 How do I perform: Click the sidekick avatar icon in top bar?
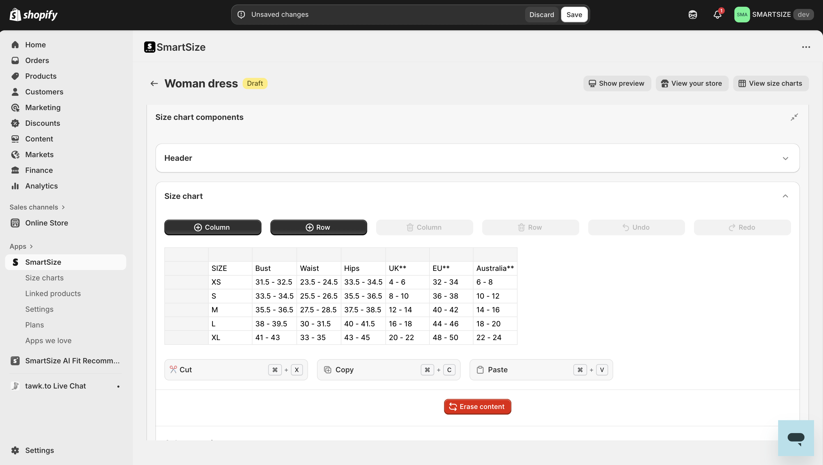(693, 15)
